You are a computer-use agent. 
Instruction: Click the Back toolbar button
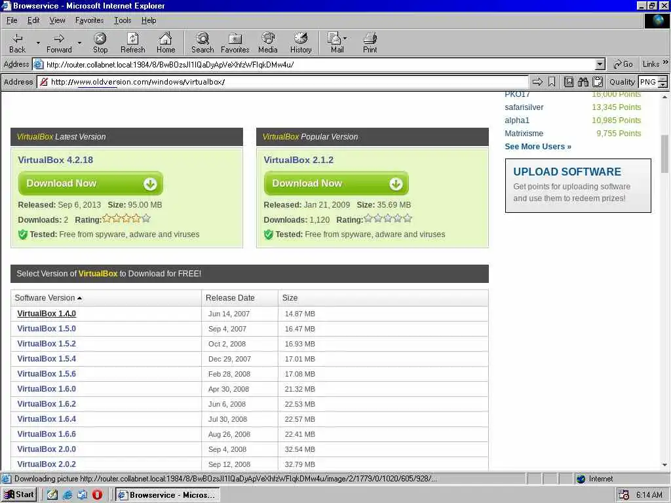pyautogui.click(x=17, y=43)
